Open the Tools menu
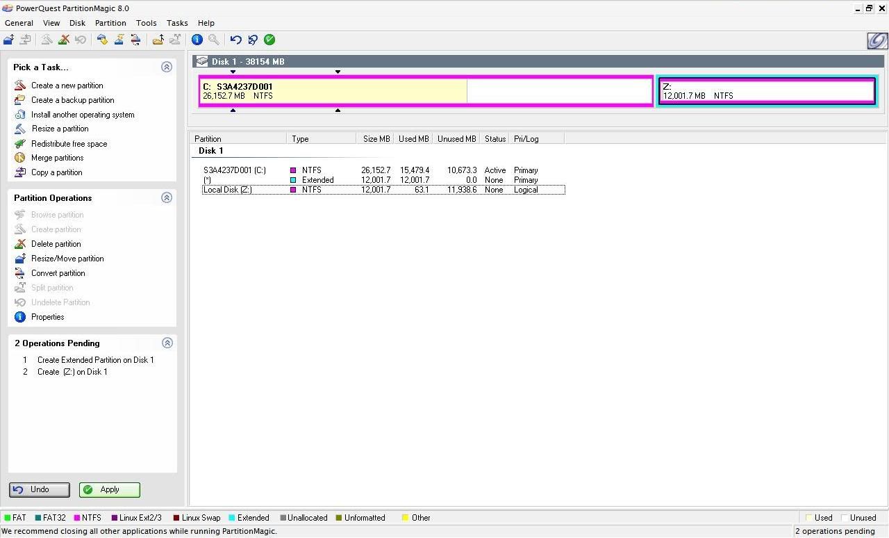 click(x=146, y=23)
